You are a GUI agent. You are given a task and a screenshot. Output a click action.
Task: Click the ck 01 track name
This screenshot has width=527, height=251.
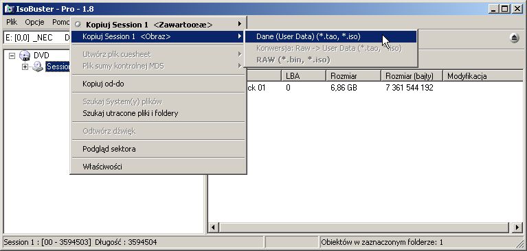(x=256, y=88)
